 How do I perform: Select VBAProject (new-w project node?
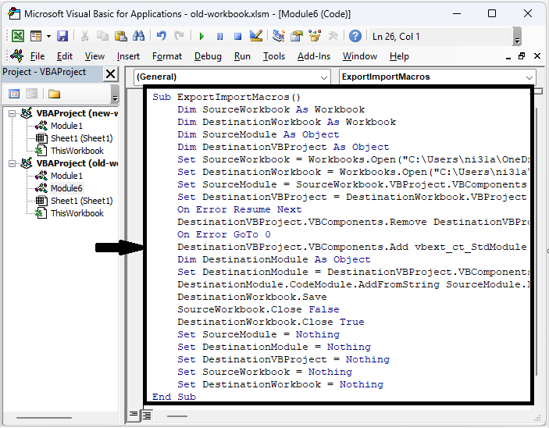(x=77, y=113)
